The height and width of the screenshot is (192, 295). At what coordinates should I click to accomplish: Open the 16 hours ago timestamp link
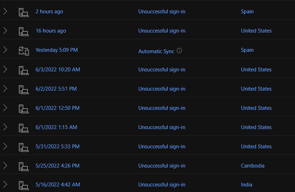pyautogui.click(x=51, y=31)
